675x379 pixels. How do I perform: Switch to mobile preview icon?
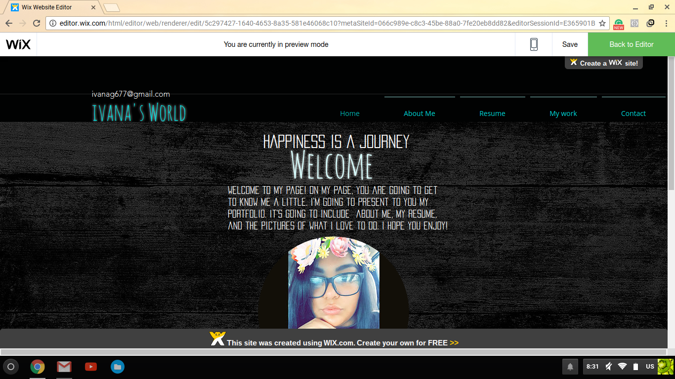[534, 44]
